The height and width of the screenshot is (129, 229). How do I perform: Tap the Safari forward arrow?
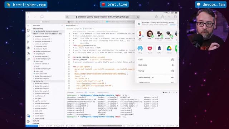[x=35, y=17]
